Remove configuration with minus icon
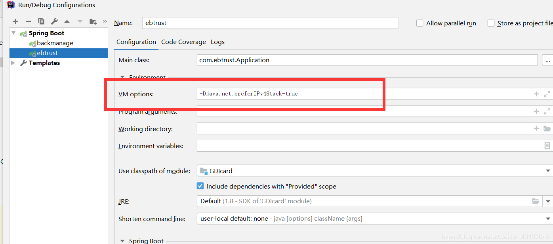This screenshot has width=553, height=244. click(x=28, y=21)
